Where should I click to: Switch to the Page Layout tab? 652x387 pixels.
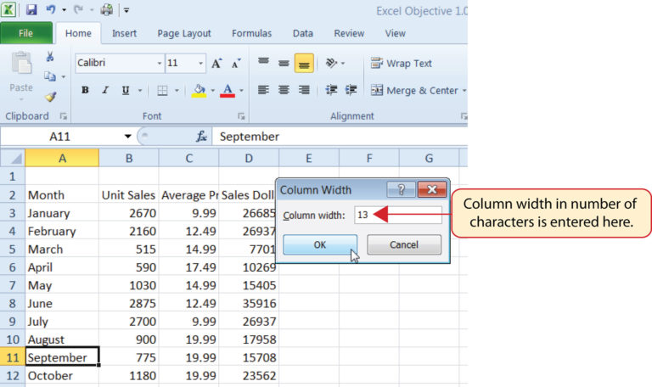[184, 33]
